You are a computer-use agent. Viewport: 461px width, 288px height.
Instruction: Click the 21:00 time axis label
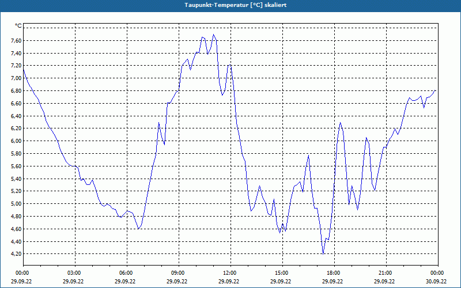coord(386,273)
